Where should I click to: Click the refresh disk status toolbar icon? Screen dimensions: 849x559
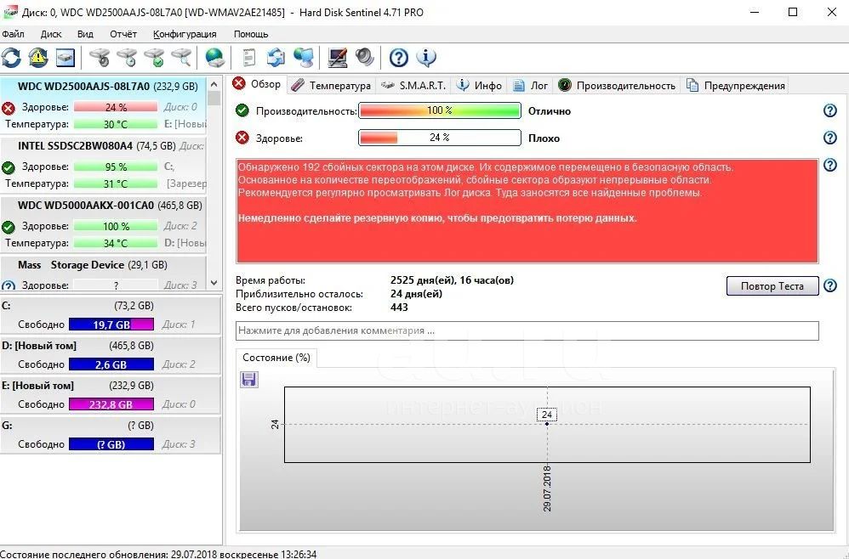point(11,57)
